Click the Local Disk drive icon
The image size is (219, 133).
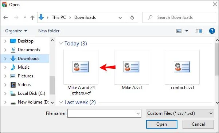(x=13, y=93)
